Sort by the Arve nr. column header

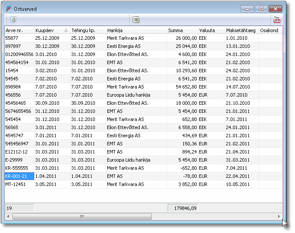(x=19, y=30)
